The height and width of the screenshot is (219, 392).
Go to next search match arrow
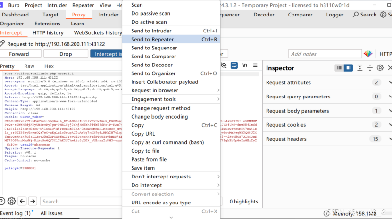pos(33,201)
